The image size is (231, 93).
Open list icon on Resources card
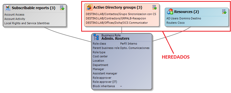[224, 11]
